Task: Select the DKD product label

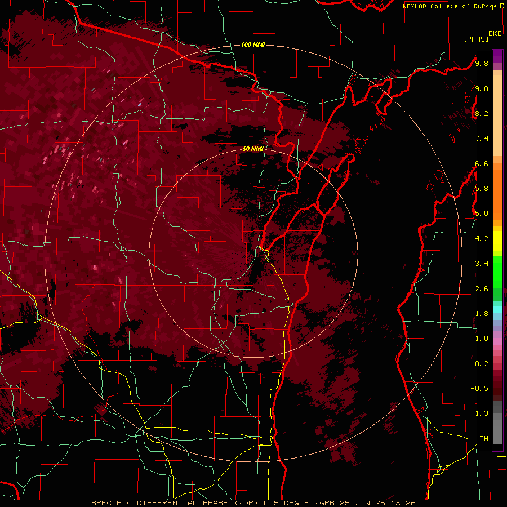Action: tap(495, 34)
